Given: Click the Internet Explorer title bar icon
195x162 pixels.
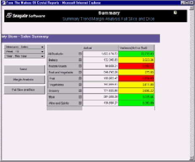Looking at the screenshot, I should [4, 3].
